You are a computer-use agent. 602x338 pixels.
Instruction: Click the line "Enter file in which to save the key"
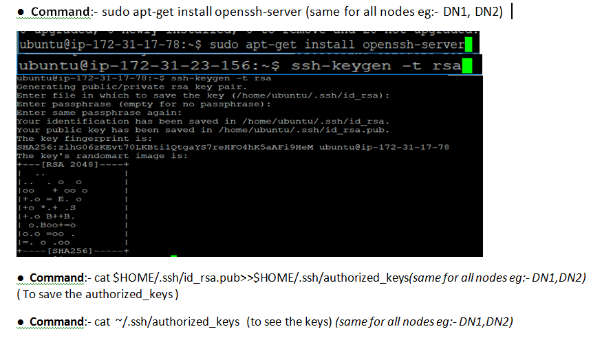203,95
